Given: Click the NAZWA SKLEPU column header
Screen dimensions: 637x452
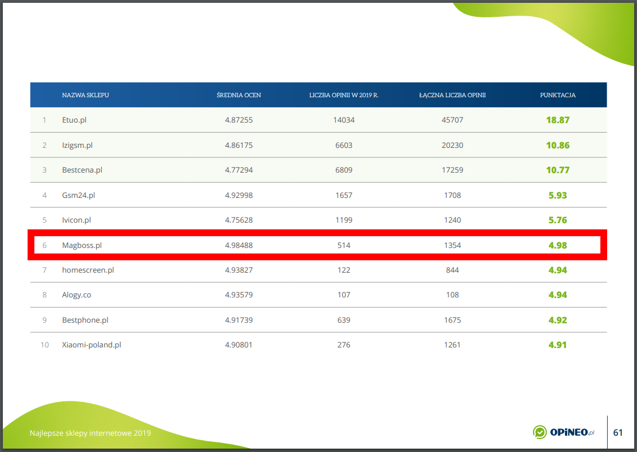Looking at the screenshot, I should [86, 95].
